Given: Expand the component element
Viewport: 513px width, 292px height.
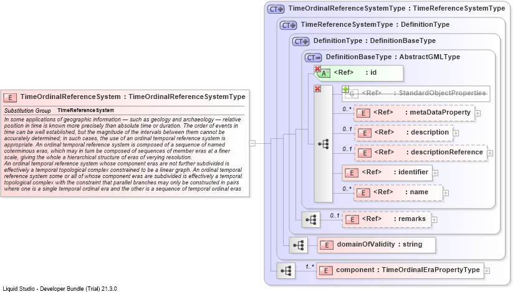Looking at the screenshot, I should coord(487,270).
